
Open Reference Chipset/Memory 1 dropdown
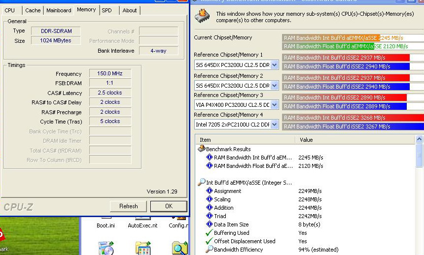click(274, 65)
